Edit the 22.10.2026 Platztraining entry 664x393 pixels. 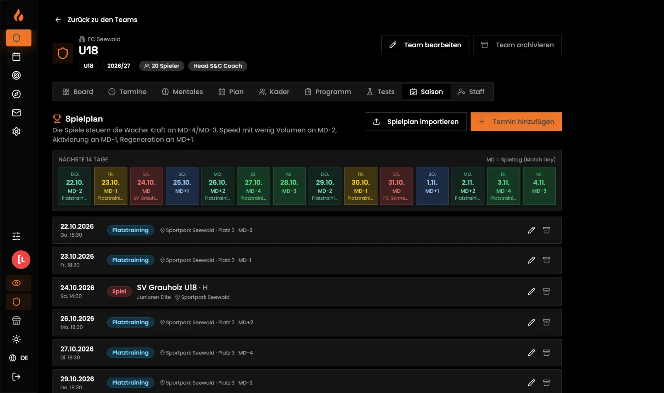531,230
